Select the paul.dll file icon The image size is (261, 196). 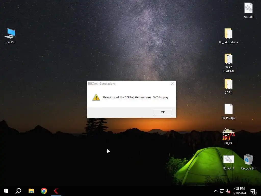[x=248, y=10]
